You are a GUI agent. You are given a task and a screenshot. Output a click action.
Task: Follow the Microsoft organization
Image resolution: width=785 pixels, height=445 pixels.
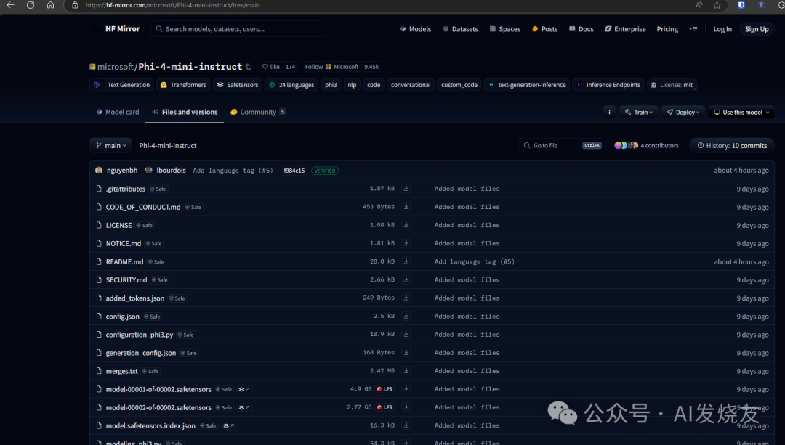click(x=332, y=67)
